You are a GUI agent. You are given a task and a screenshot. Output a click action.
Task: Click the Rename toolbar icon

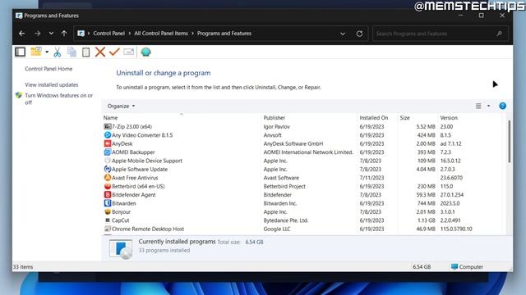[129, 52]
